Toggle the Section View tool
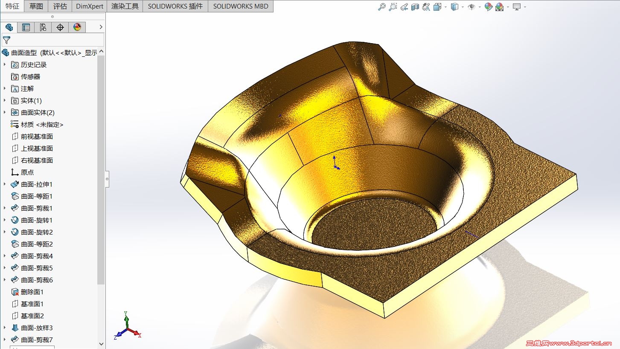 pyautogui.click(x=415, y=7)
